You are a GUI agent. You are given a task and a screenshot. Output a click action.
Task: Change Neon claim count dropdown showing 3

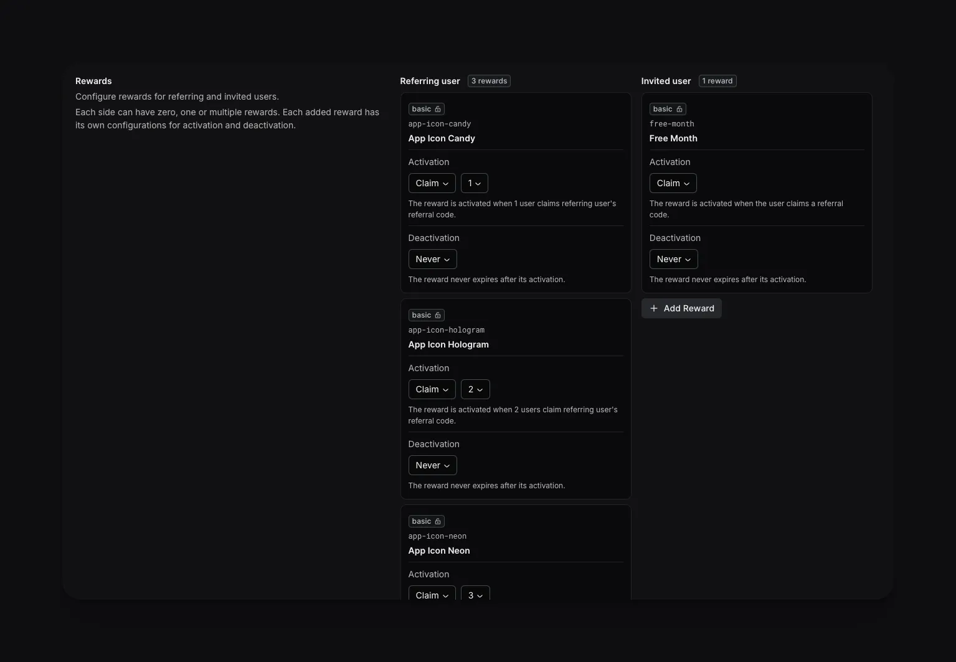click(475, 595)
